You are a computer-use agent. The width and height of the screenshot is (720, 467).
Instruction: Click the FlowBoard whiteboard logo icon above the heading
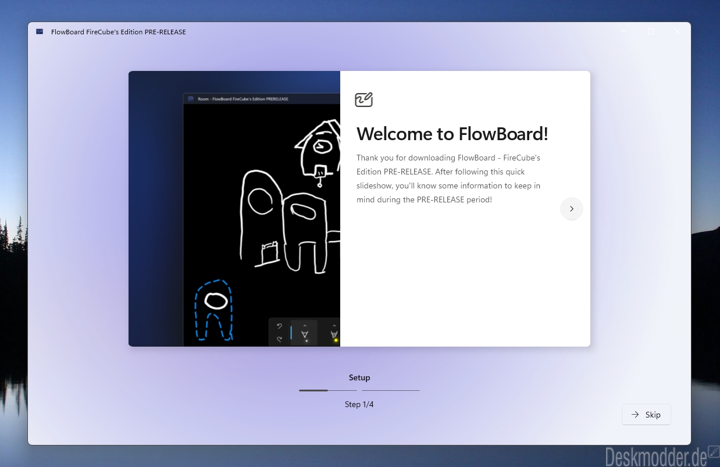(x=363, y=99)
